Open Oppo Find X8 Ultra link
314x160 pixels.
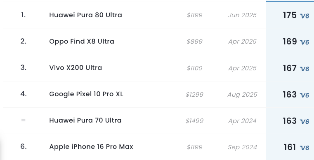click(82, 41)
